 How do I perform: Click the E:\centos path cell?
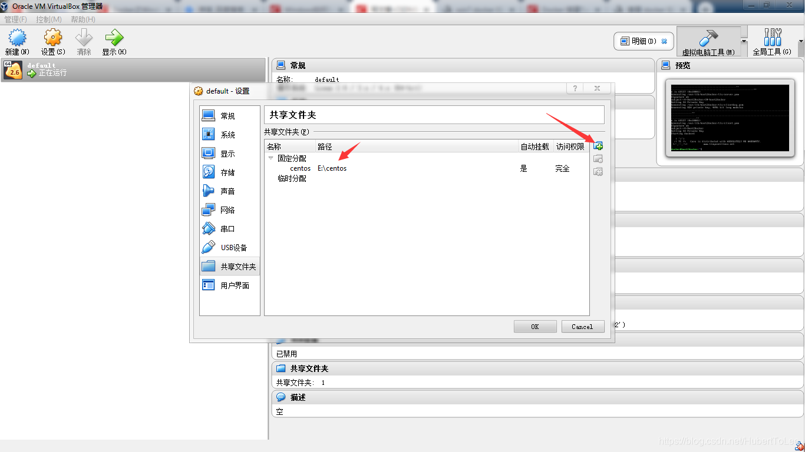[332, 168]
